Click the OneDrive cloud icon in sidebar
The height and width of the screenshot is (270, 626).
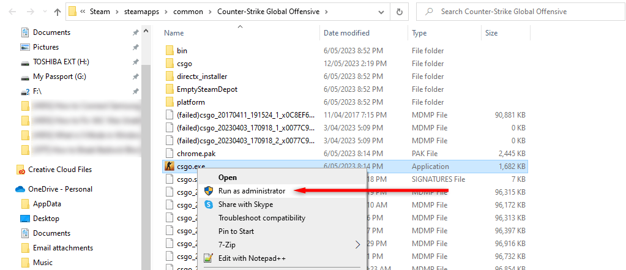pyautogui.click(x=20, y=189)
